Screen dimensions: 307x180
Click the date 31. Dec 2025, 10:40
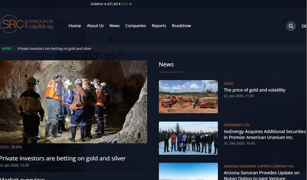239,144
